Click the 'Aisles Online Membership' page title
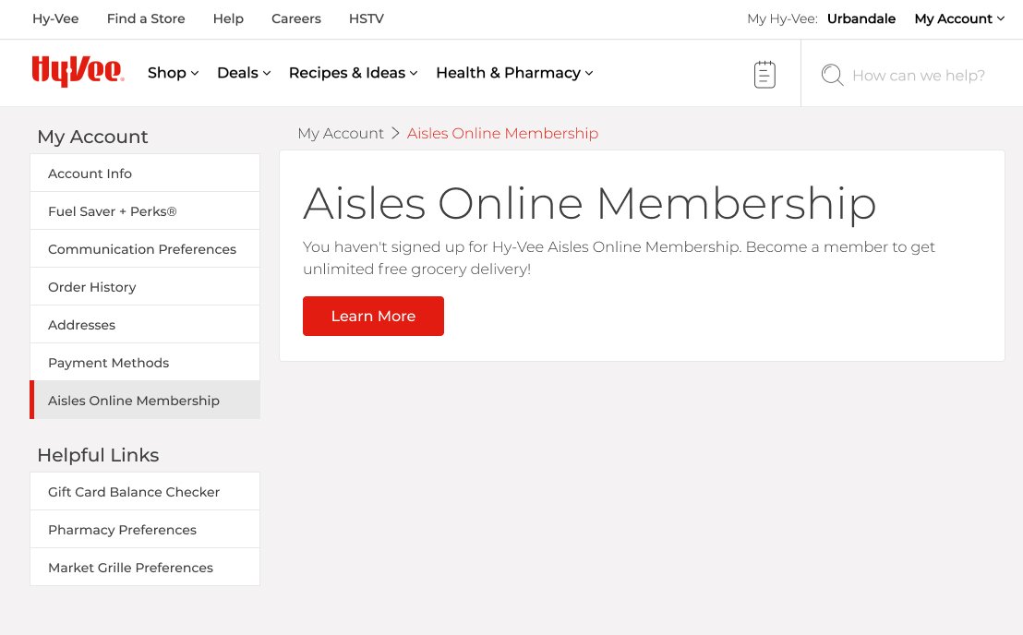The width and height of the screenshot is (1023, 635). tap(590, 203)
